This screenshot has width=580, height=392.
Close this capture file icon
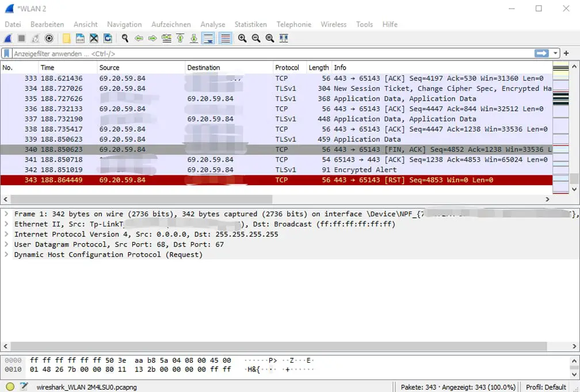coord(94,38)
